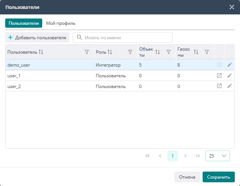Sort by the Объекты column arrows
240x186 pixels.
(157, 52)
